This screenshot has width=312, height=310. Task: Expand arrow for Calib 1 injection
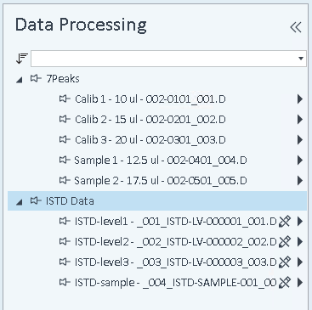(x=300, y=99)
